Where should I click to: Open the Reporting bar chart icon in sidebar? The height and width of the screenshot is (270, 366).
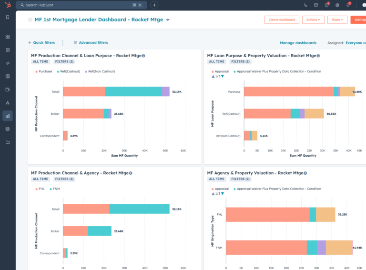tap(8, 116)
